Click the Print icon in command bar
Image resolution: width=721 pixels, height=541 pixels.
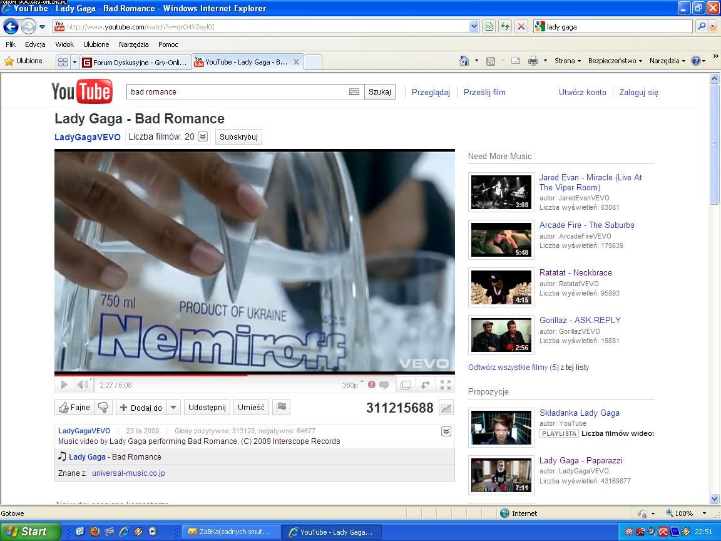tap(533, 61)
